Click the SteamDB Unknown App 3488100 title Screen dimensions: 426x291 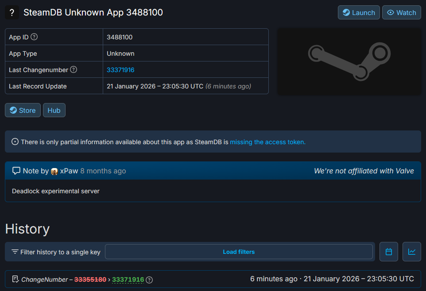coord(93,12)
